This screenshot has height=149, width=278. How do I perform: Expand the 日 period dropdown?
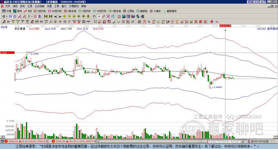(x=7, y=17)
